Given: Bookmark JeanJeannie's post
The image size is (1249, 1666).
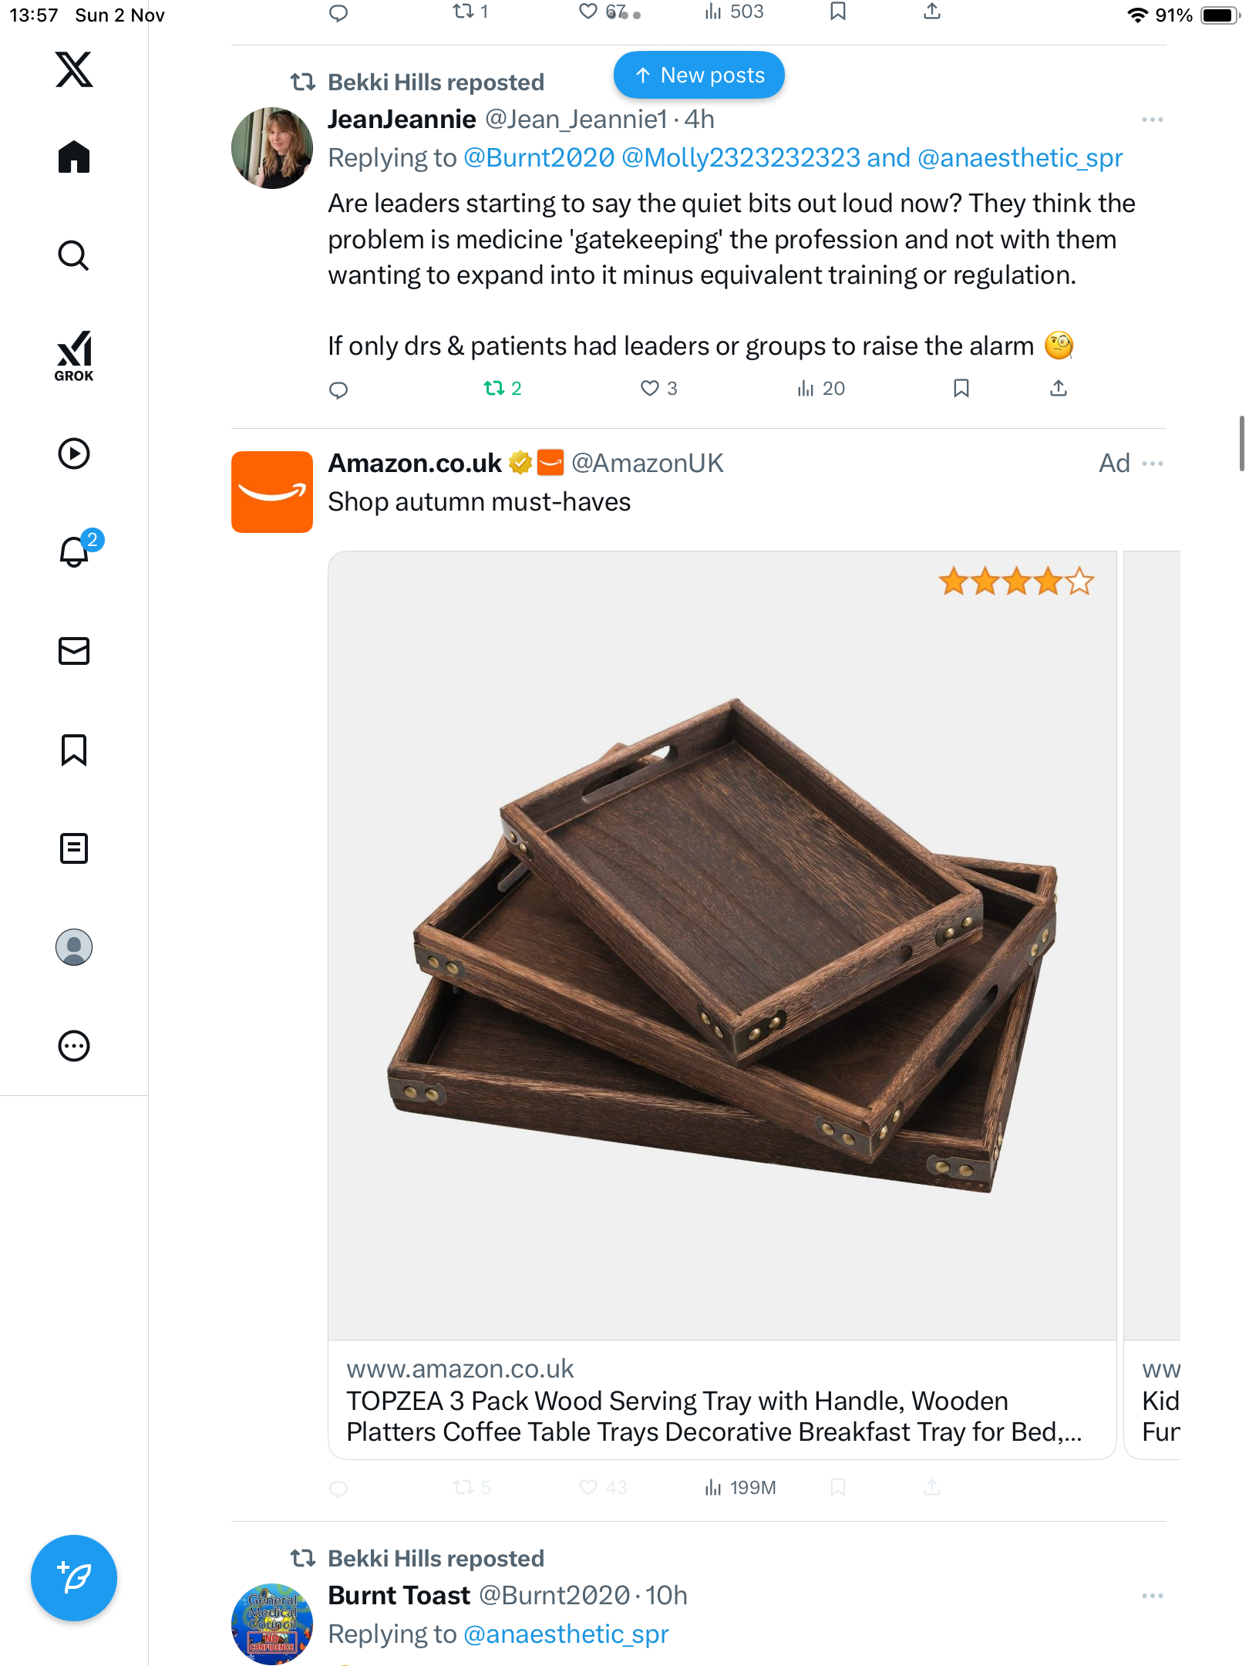Looking at the screenshot, I should [x=961, y=388].
